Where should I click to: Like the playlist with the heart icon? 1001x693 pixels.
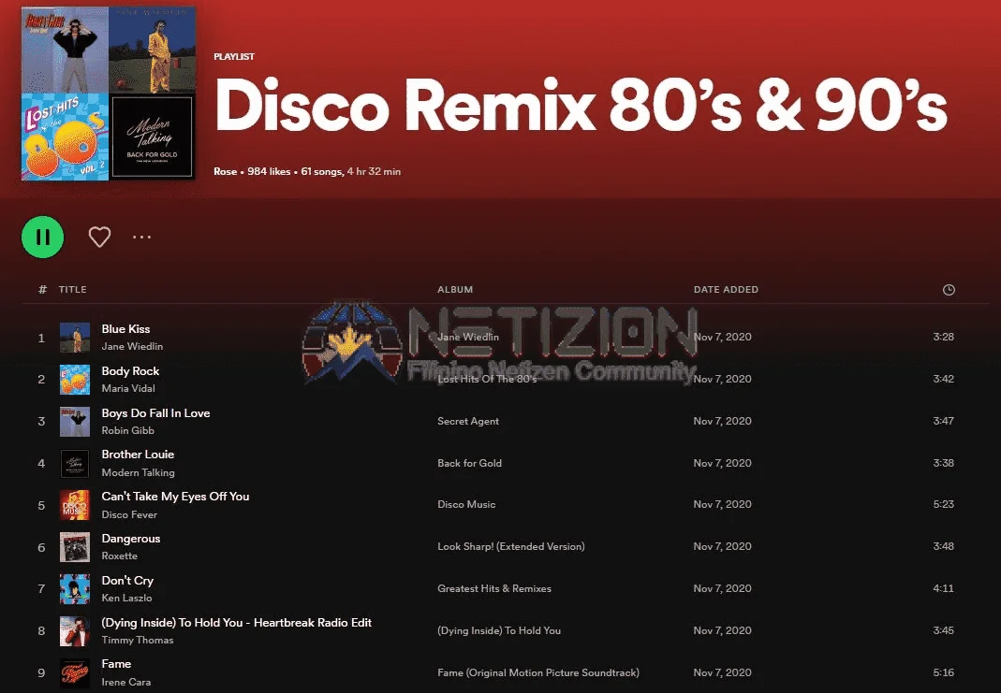pos(99,238)
